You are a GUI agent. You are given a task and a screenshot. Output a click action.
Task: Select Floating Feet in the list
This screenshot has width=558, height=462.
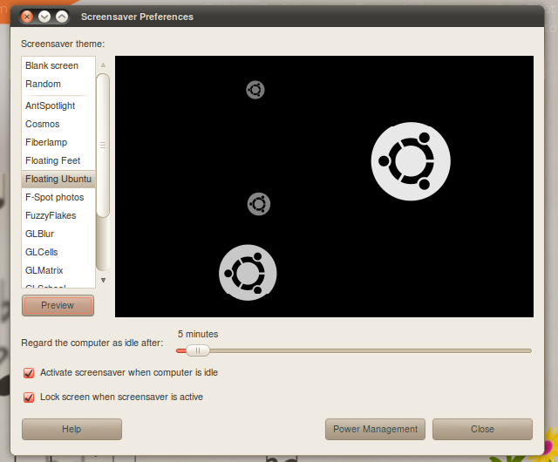coord(58,160)
